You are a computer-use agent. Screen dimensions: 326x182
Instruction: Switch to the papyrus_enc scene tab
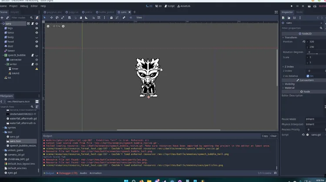(x=53, y=12)
